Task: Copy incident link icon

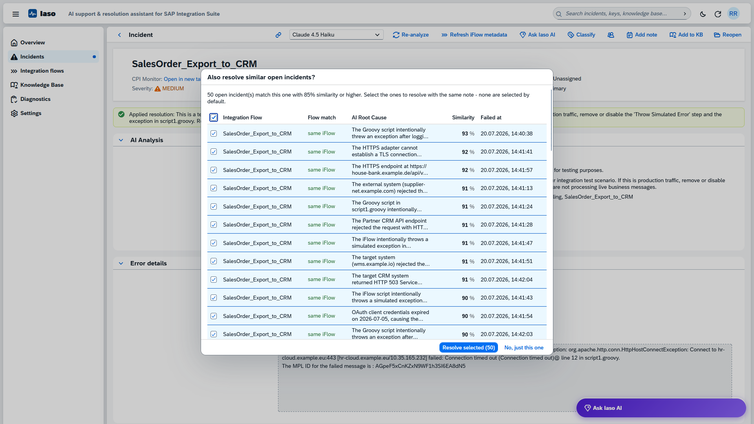Action: (278, 35)
